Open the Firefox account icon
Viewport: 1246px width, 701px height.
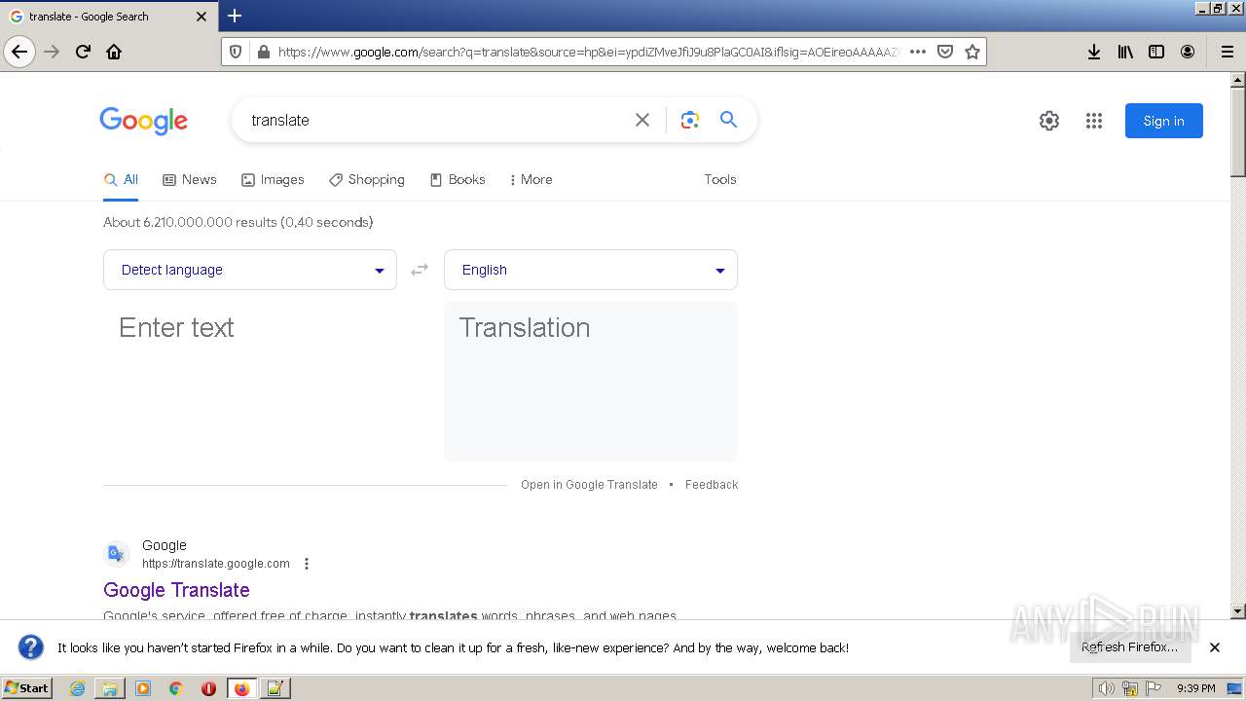point(1188,52)
